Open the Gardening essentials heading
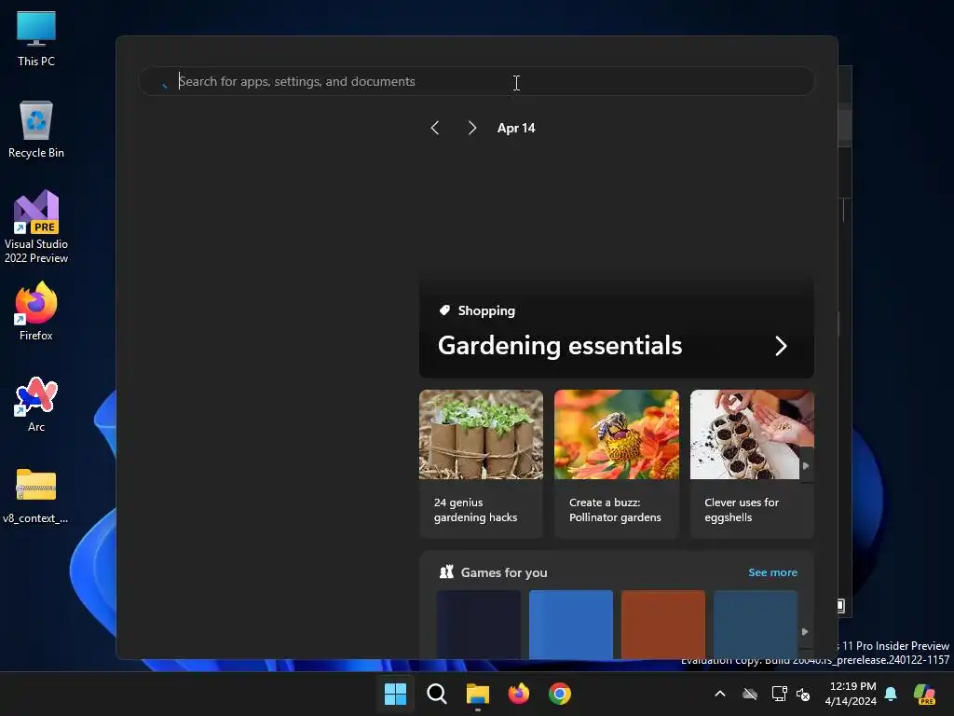Screen dimensions: 954x716 (x=560, y=345)
